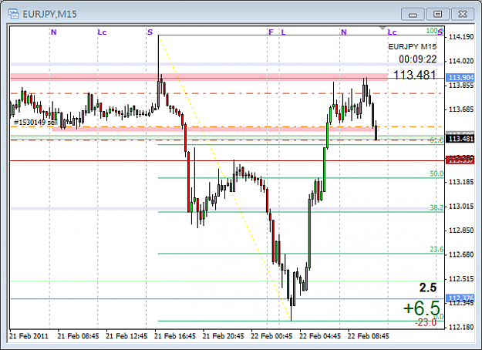Screen dimensions: 482x350
Task: Click the red price tag on axis
Action: [461, 160]
